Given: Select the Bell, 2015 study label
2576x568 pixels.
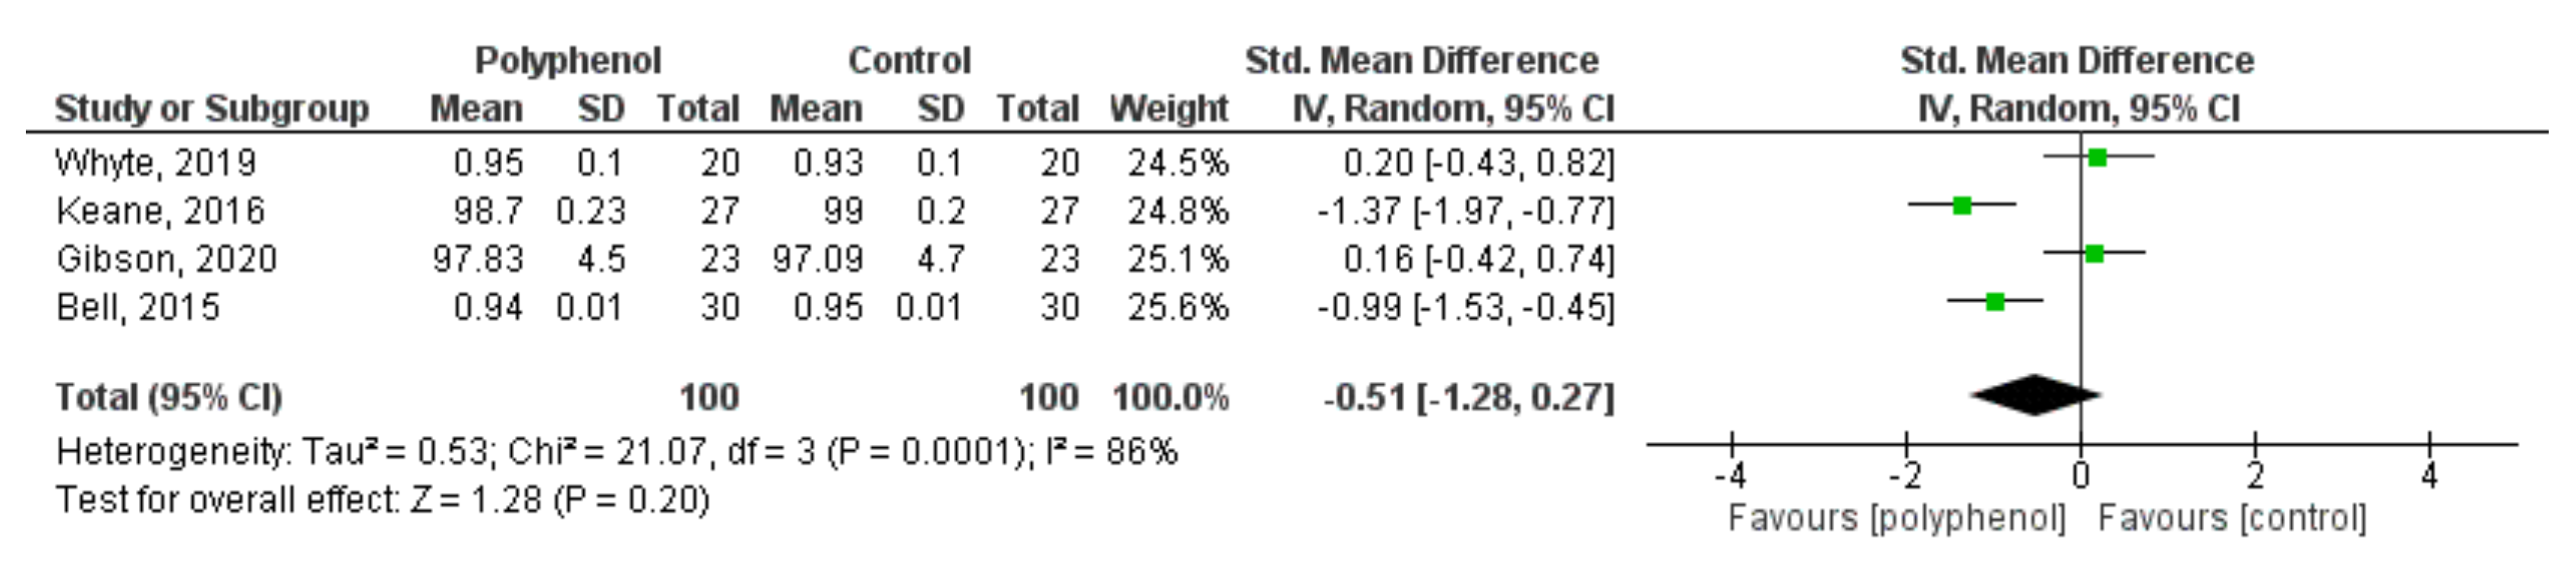Looking at the screenshot, I should tap(138, 307).
